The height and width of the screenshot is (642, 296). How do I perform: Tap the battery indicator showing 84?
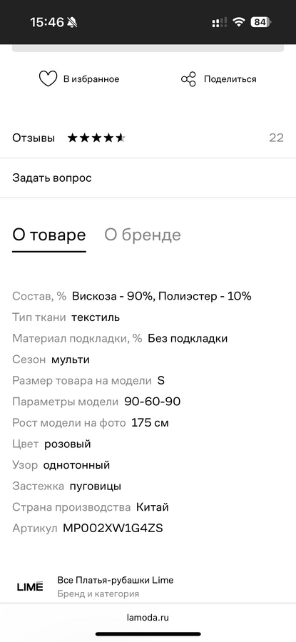260,22
